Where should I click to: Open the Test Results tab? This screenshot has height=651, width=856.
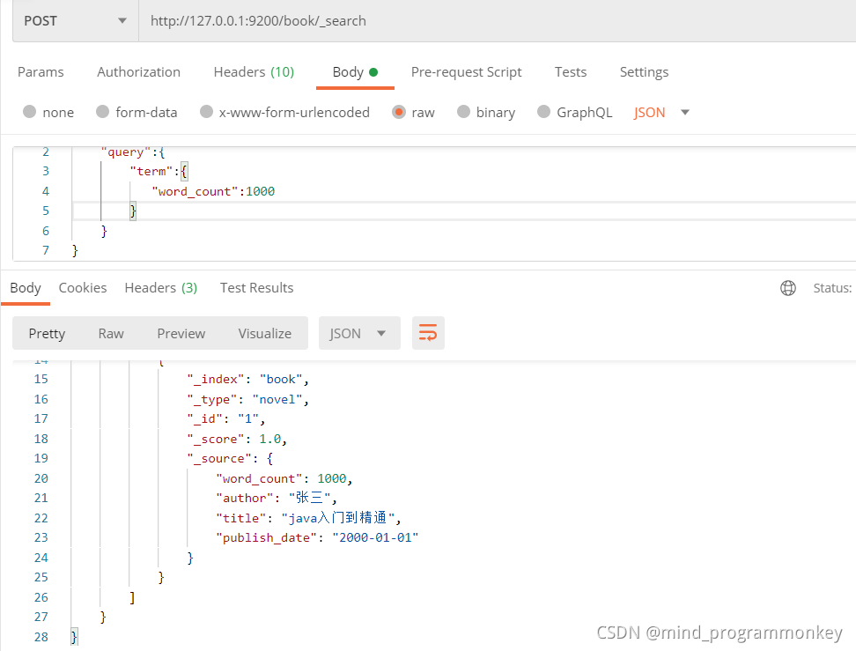pyautogui.click(x=256, y=288)
